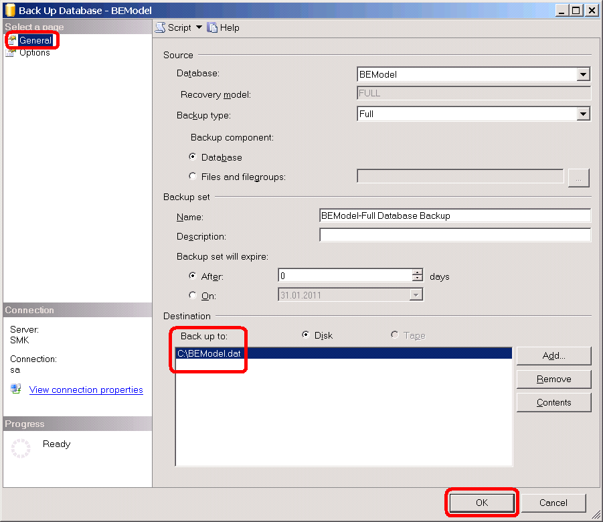Open the Help icon in toolbar
This screenshot has height=522, width=603.
[212, 27]
